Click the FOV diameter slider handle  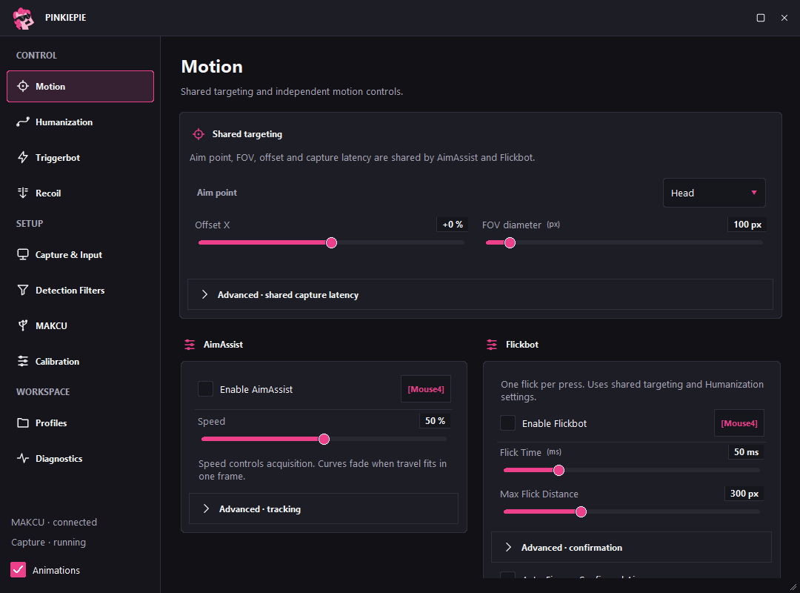click(x=510, y=242)
